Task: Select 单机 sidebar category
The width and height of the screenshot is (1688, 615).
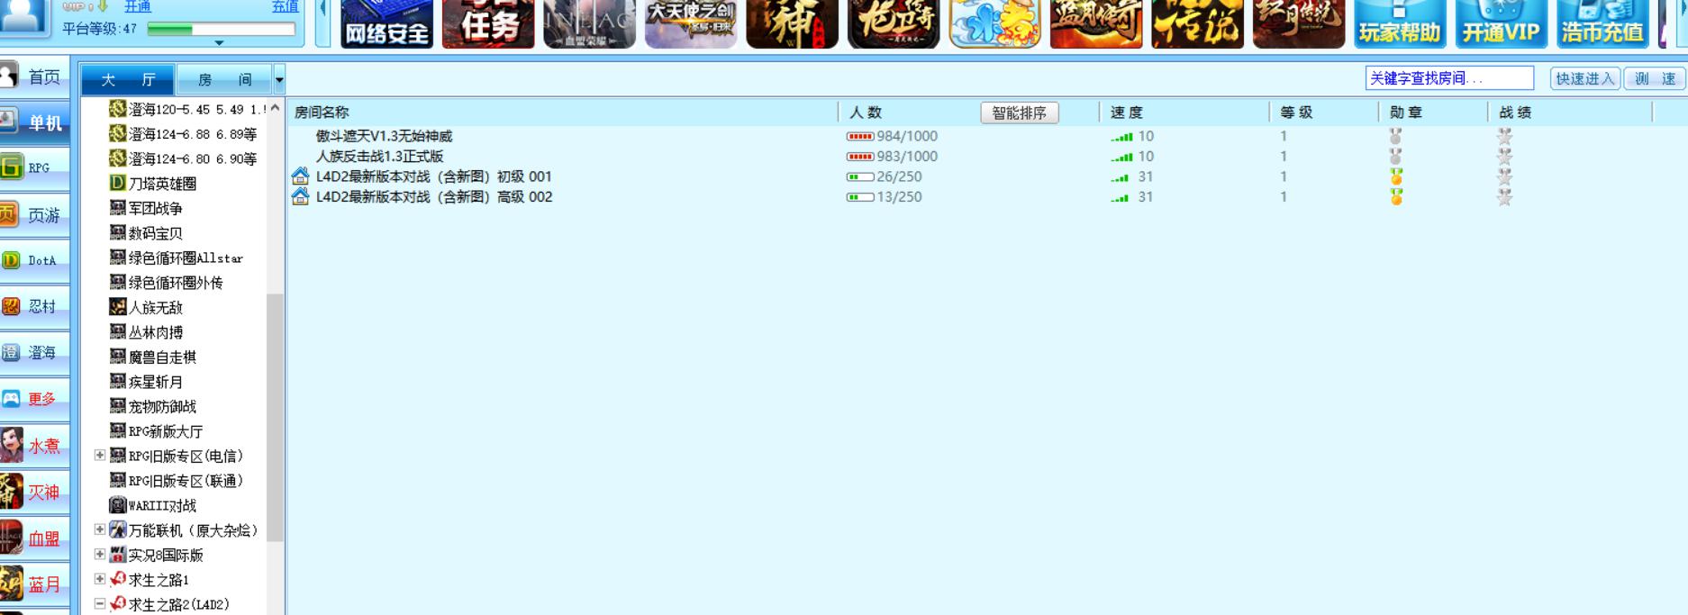Action: (34, 122)
